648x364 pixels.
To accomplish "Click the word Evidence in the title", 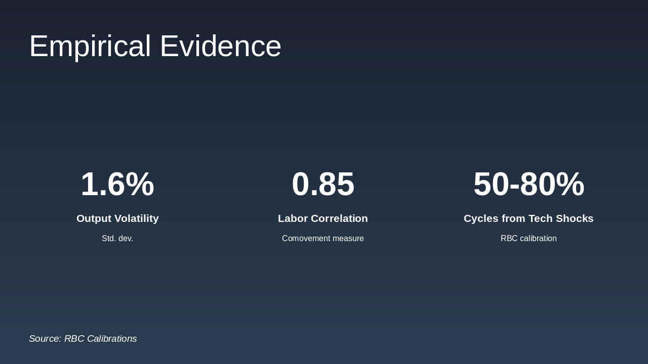I will (x=220, y=46).
